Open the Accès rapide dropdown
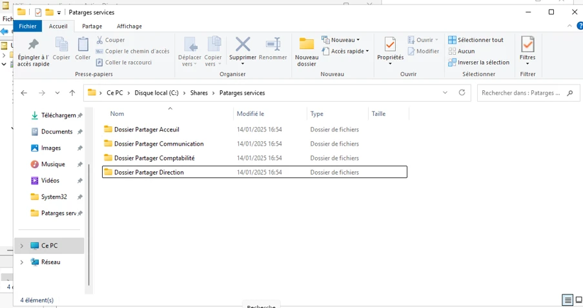 (345, 51)
